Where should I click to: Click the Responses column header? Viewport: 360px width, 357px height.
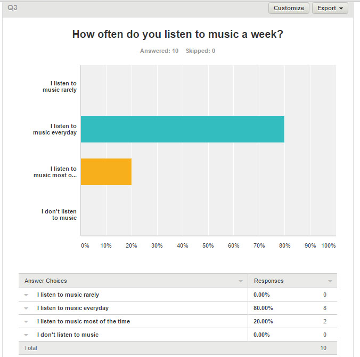click(x=268, y=281)
